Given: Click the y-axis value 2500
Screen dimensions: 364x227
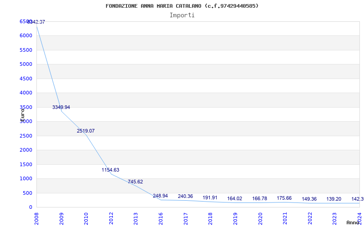Looking at the screenshot, I should tap(26, 136).
